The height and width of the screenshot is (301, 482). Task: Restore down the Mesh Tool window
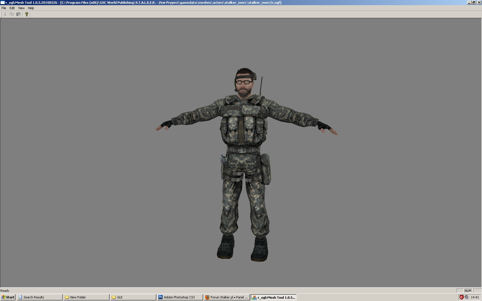(474, 3)
